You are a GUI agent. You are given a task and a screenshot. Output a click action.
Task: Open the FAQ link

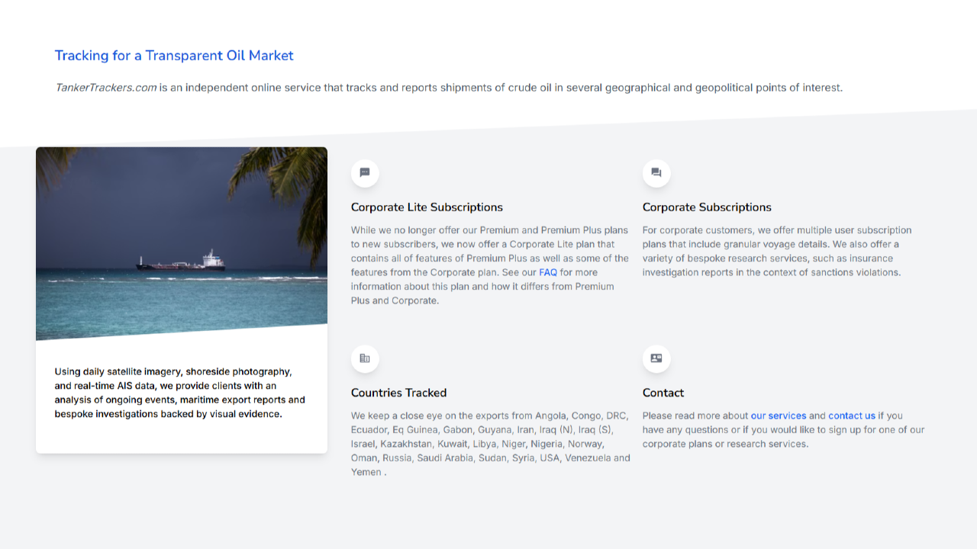(x=547, y=272)
